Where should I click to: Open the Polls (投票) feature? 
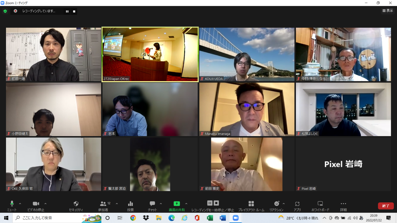tap(130, 205)
